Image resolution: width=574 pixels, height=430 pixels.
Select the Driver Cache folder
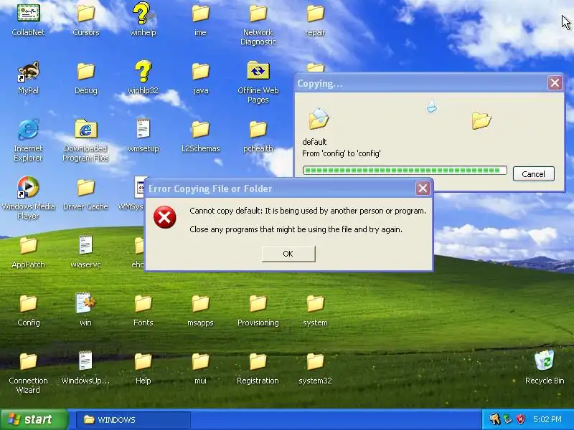pos(85,187)
